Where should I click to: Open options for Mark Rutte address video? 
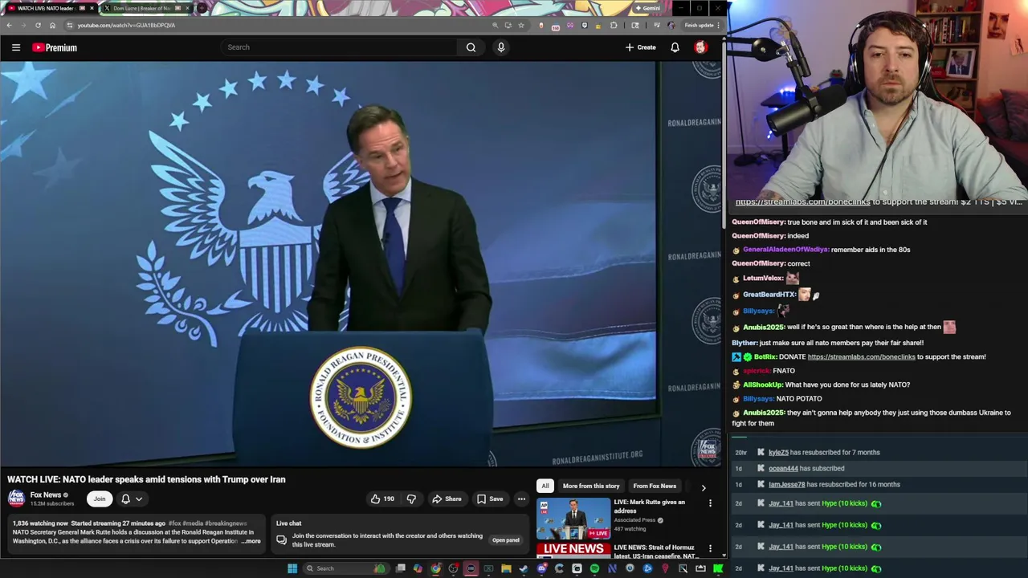[710, 503]
